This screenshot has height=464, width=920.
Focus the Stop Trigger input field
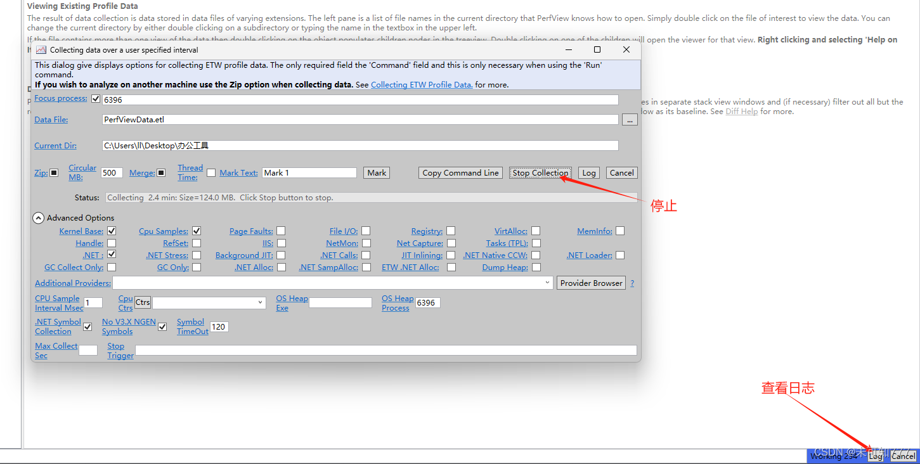(x=385, y=350)
